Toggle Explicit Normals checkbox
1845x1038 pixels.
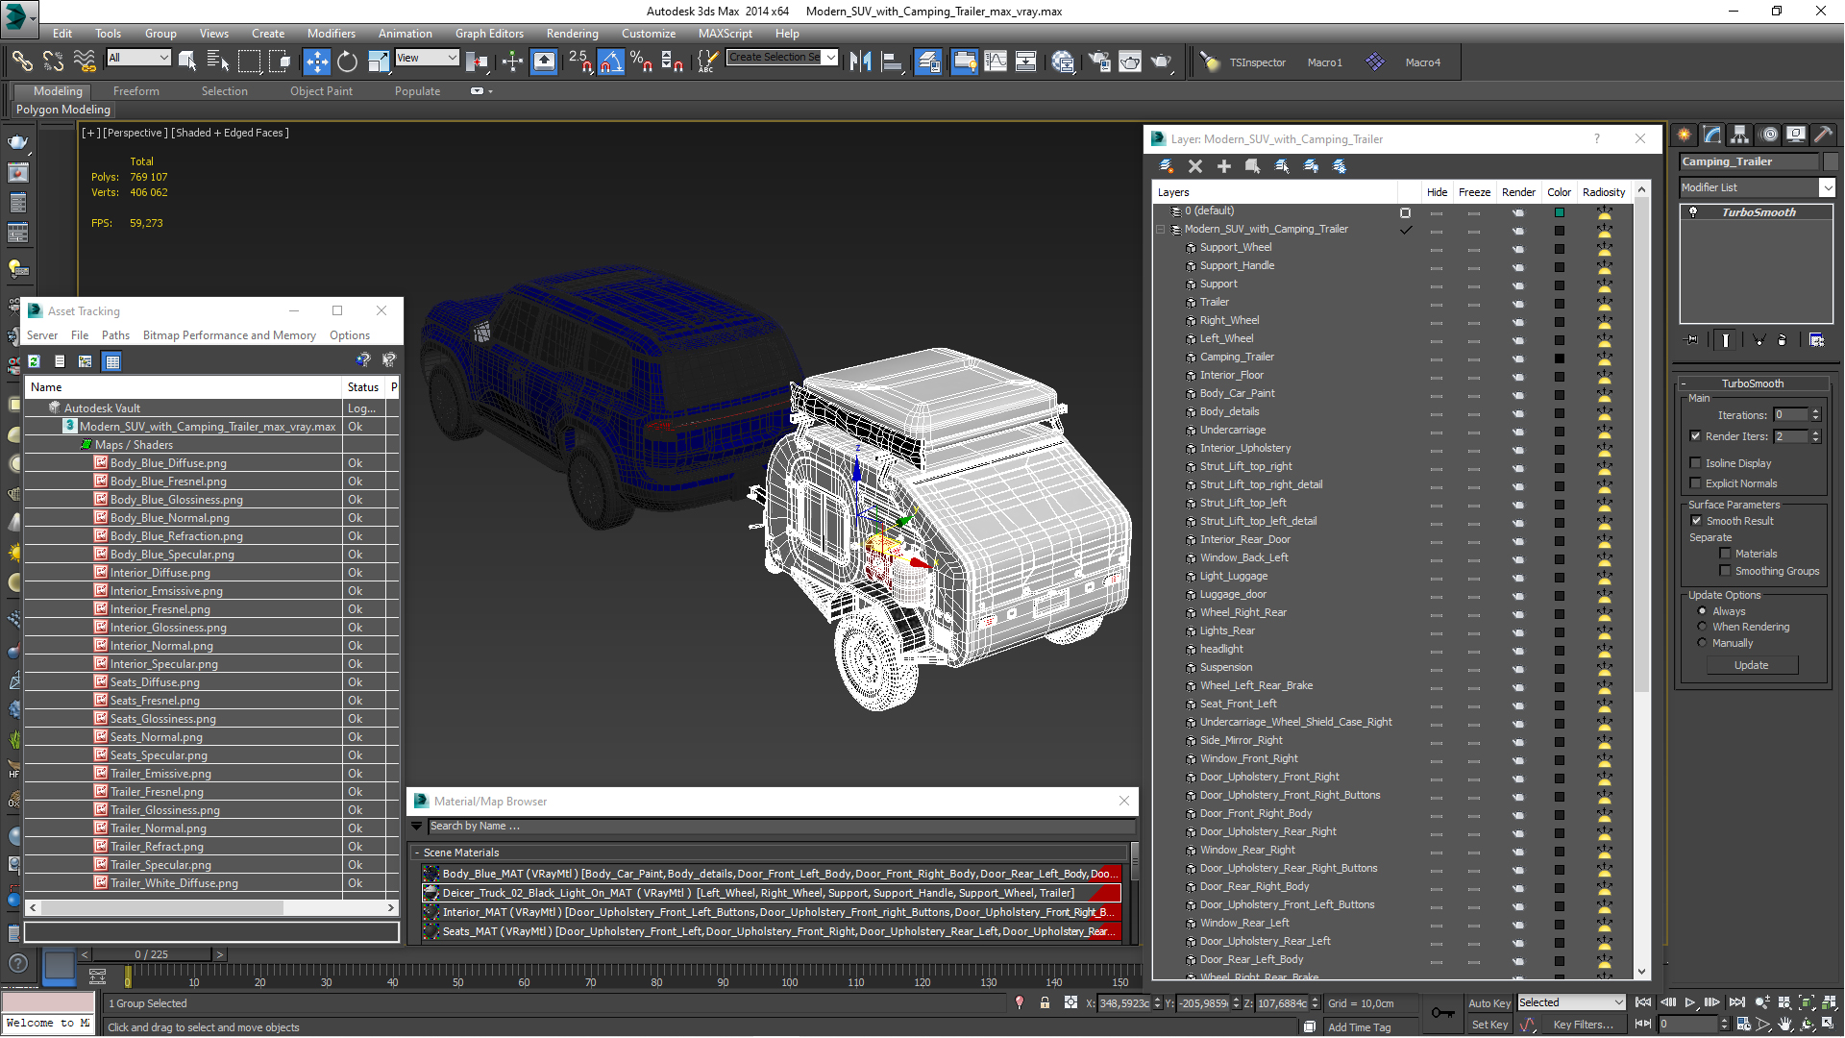(x=1696, y=483)
